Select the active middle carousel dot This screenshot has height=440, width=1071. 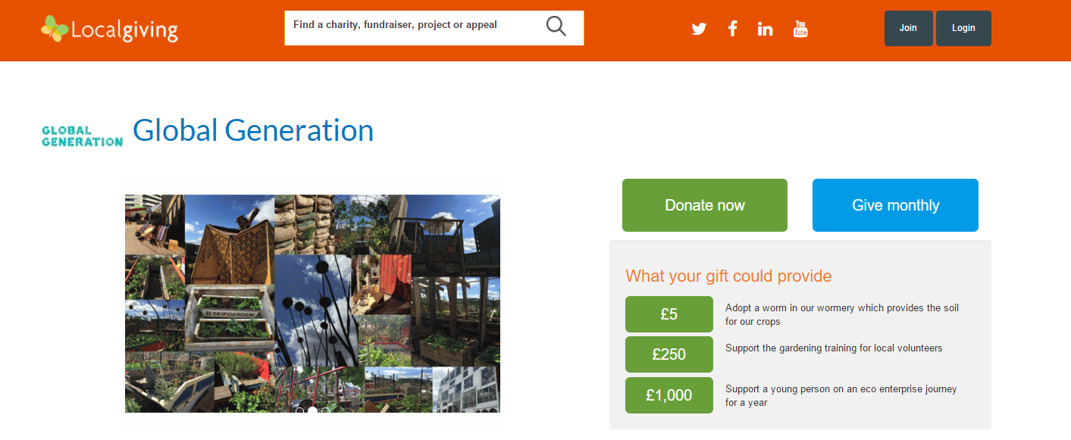(x=312, y=411)
